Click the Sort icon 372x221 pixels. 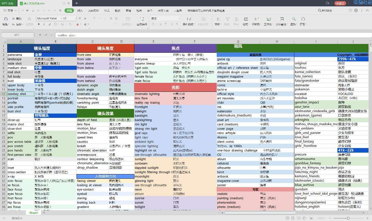click(236, 19)
